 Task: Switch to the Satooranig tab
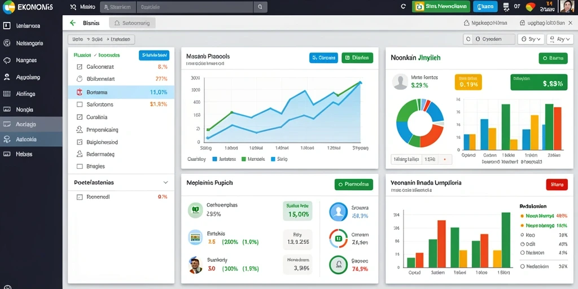(x=132, y=23)
